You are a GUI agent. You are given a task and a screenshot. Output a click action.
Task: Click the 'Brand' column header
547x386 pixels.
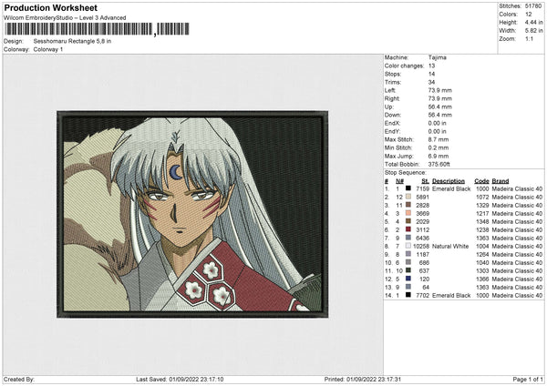[501, 181]
